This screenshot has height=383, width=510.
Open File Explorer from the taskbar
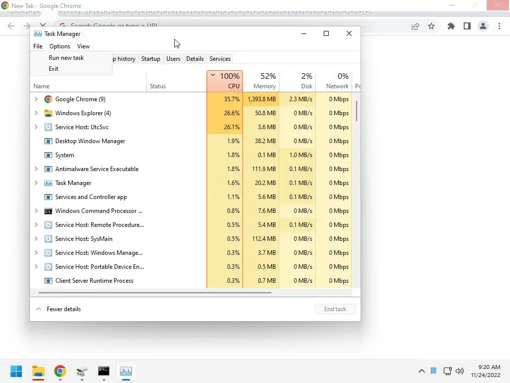38,371
